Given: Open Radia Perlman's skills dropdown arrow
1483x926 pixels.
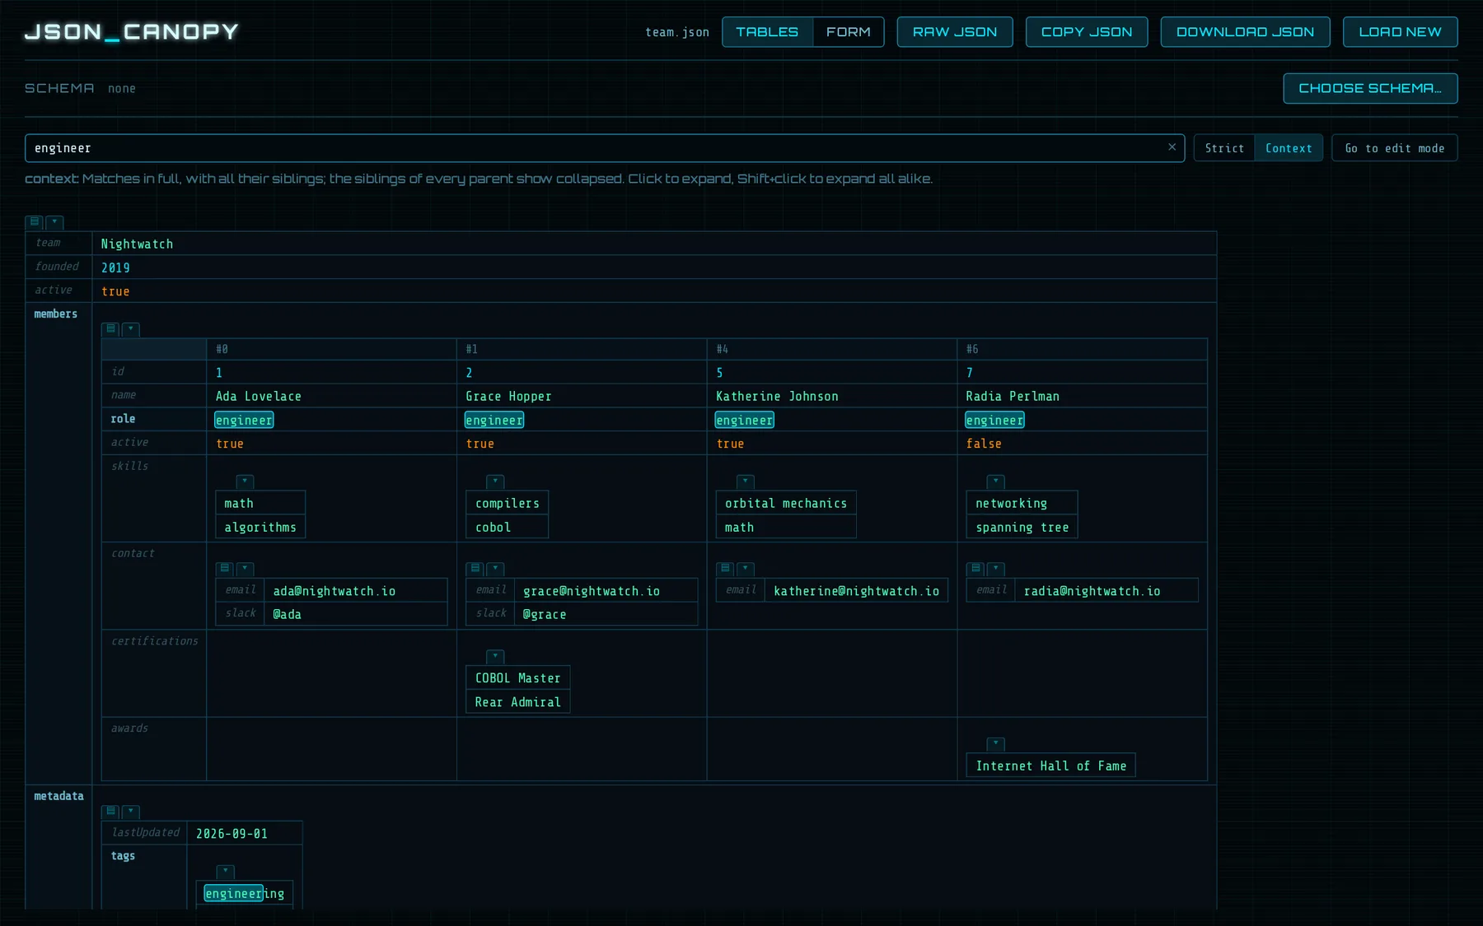Looking at the screenshot, I should 996,482.
